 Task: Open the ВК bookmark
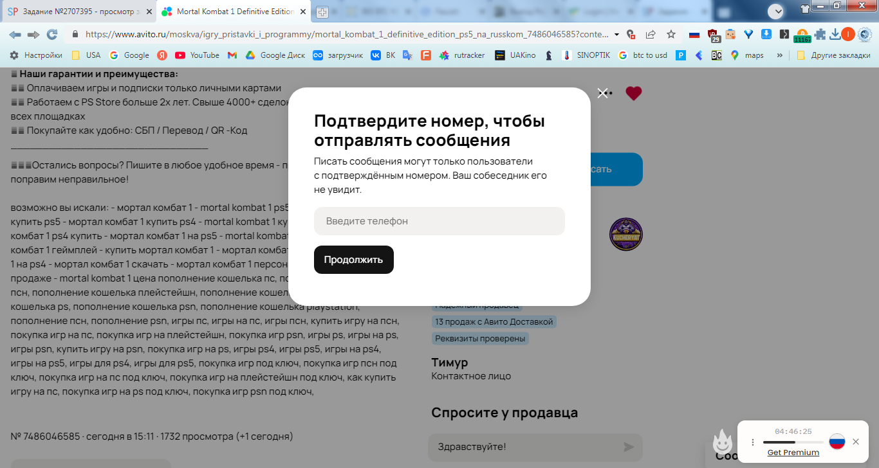click(384, 55)
